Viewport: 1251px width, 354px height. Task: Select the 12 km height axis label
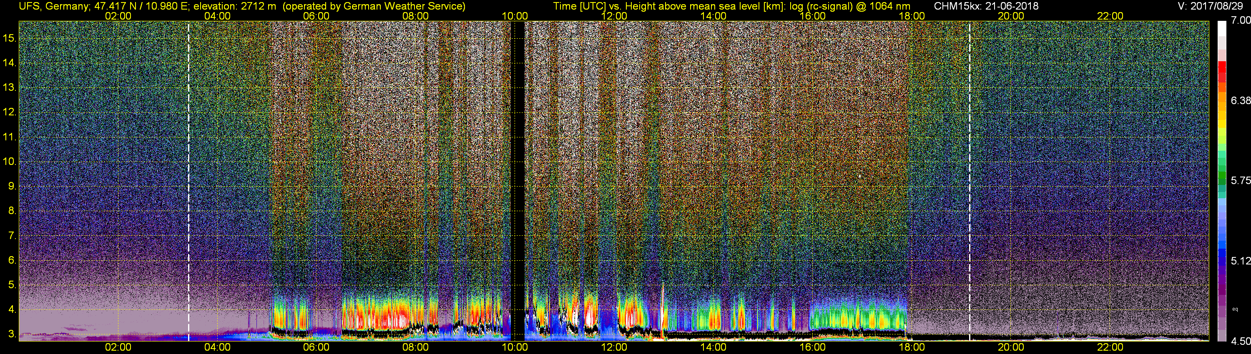coord(9,112)
